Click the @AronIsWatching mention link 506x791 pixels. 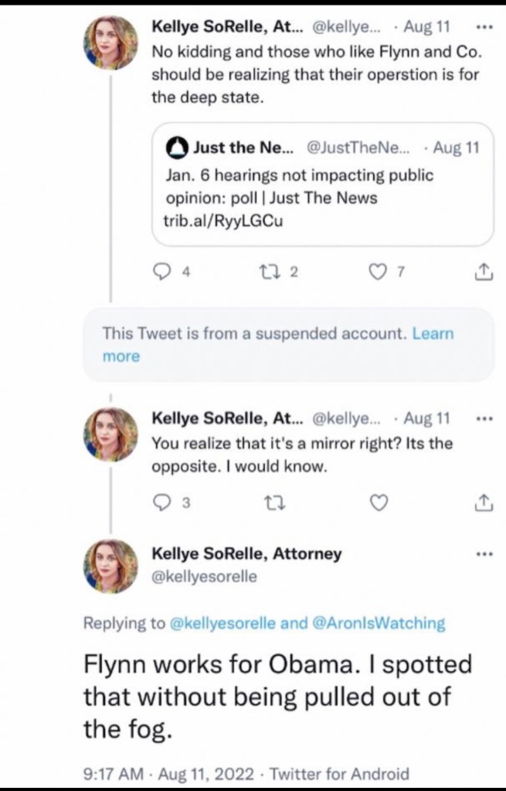tap(378, 622)
